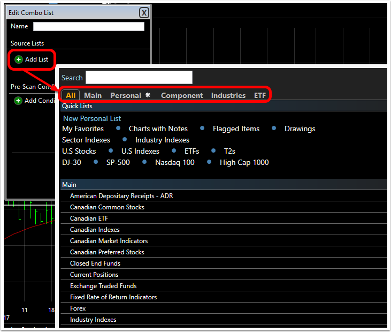The height and width of the screenshot is (332, 391).
Task: Switch to the Main tab
Action: tap(93, 95)
